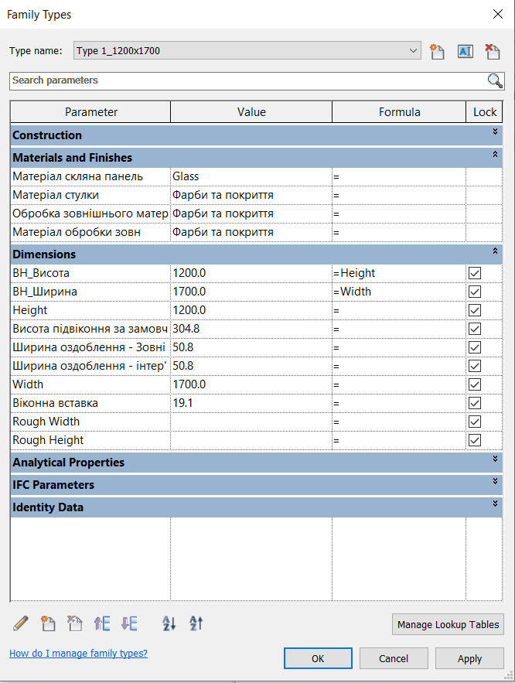Click the Manage Lookup Tables button

click(x=448, y=624)
